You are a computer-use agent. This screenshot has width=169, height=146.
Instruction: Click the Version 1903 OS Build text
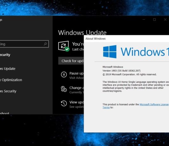tap(122, 71)
